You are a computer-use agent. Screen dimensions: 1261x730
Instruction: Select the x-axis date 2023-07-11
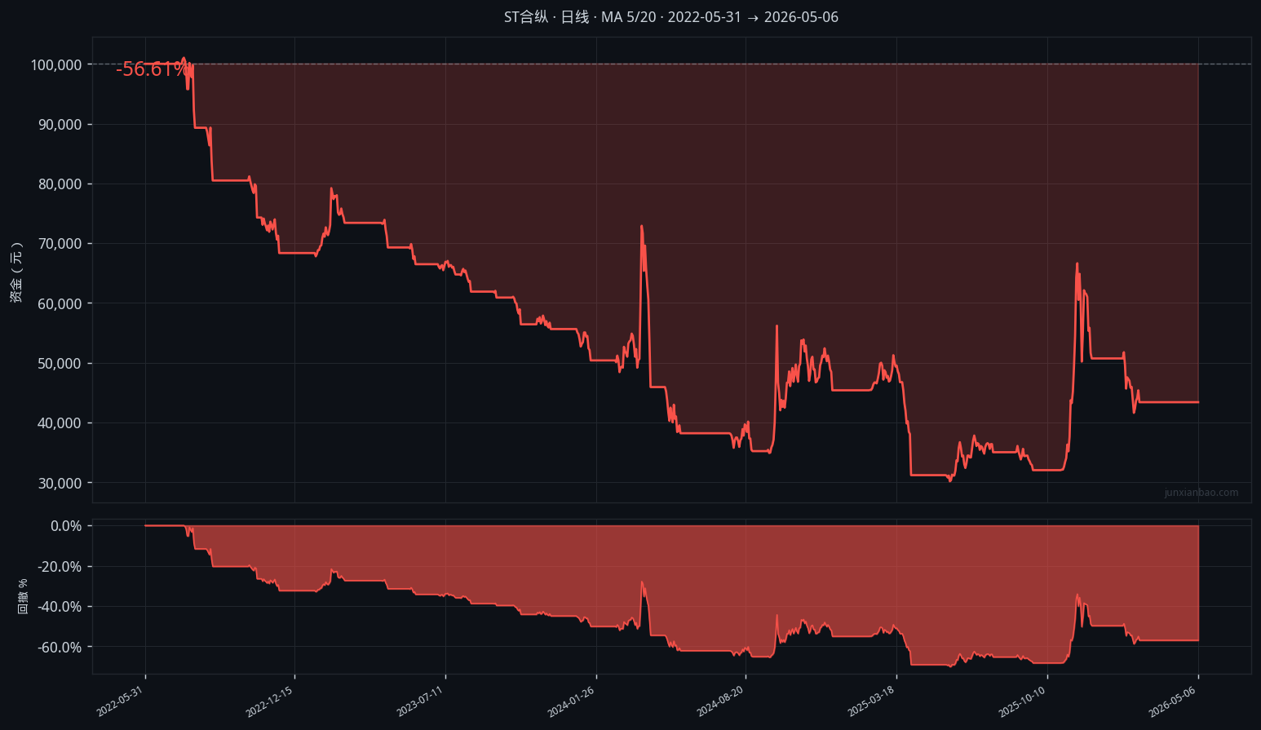point(420,702)
